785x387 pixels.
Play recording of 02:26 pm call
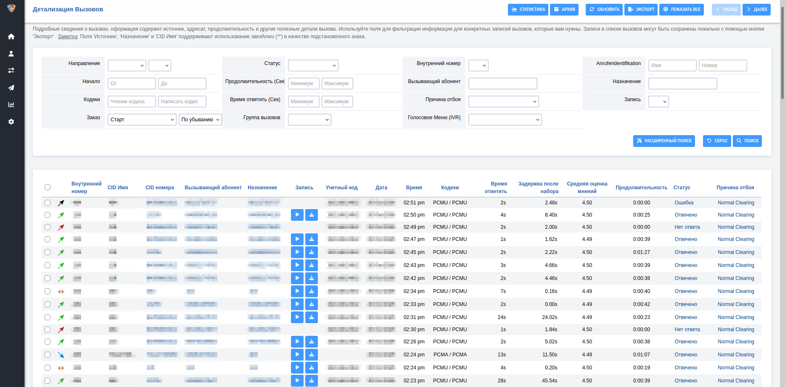[297, 342]
